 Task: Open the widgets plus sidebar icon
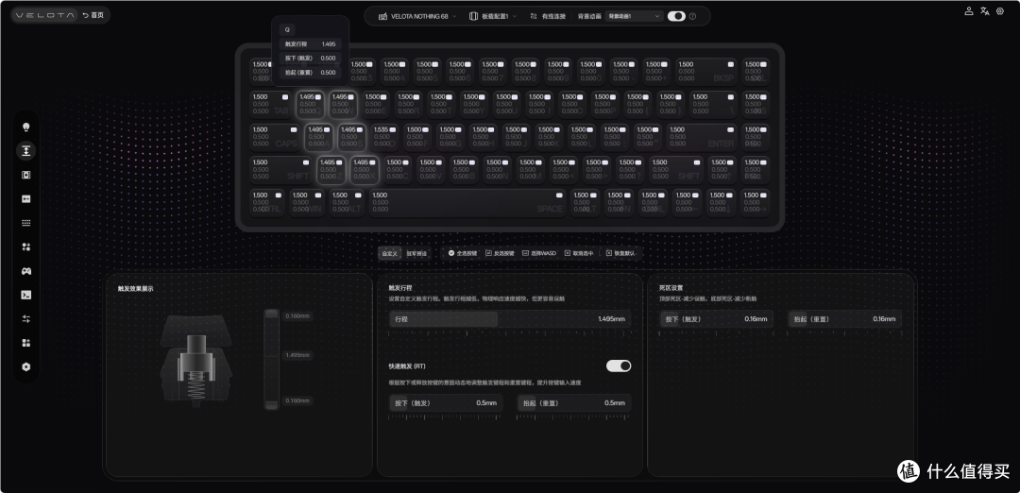point(26,343)
